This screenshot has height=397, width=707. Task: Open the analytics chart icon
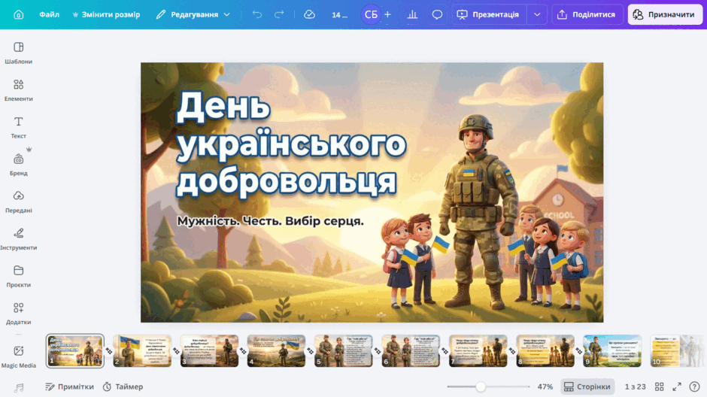[412, 14]
